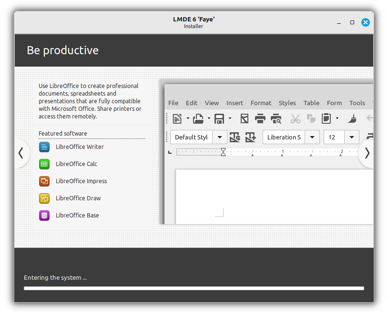The height and width of the screenshot is (314, 388).
Task: Select the Update Style icon
Action: [235, 137]
